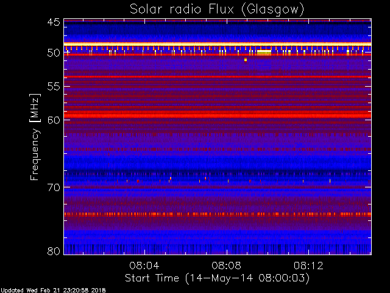Click the yellow burst spot below 50 MHz
Screen dimensions: 390x293
pyautogui.click(x=246, y=60)
